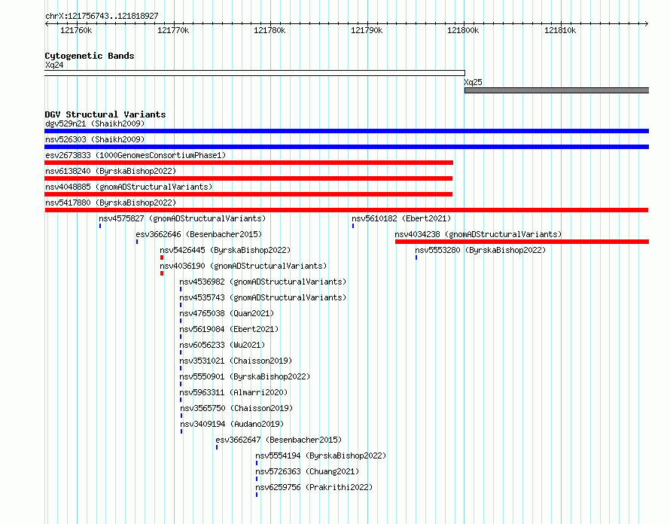Click nsv5426445 (ByrskaBishop2022) label
The image size is (670, 524).
225,250
